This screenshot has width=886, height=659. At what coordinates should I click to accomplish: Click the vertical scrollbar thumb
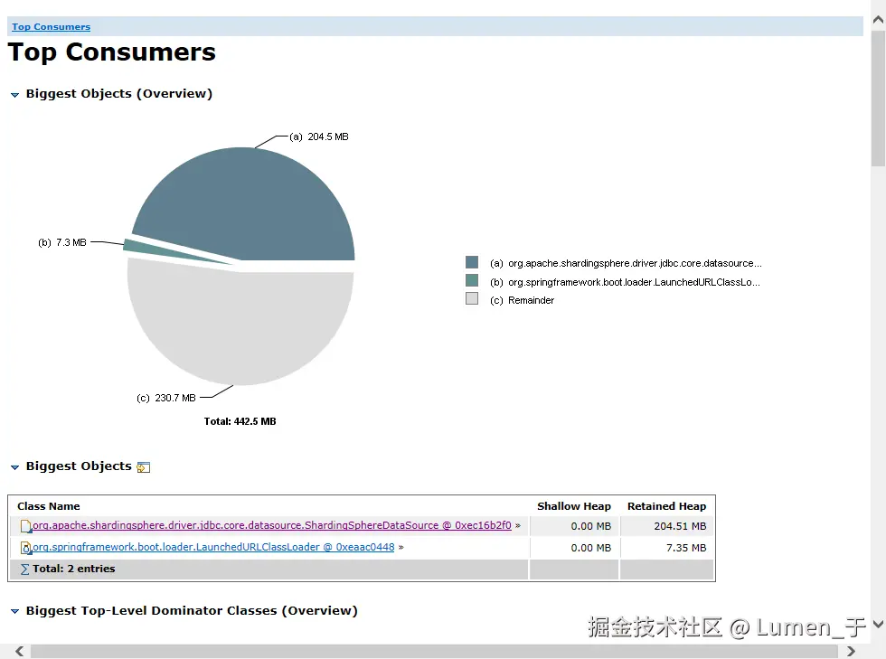(x=878, y=99)
